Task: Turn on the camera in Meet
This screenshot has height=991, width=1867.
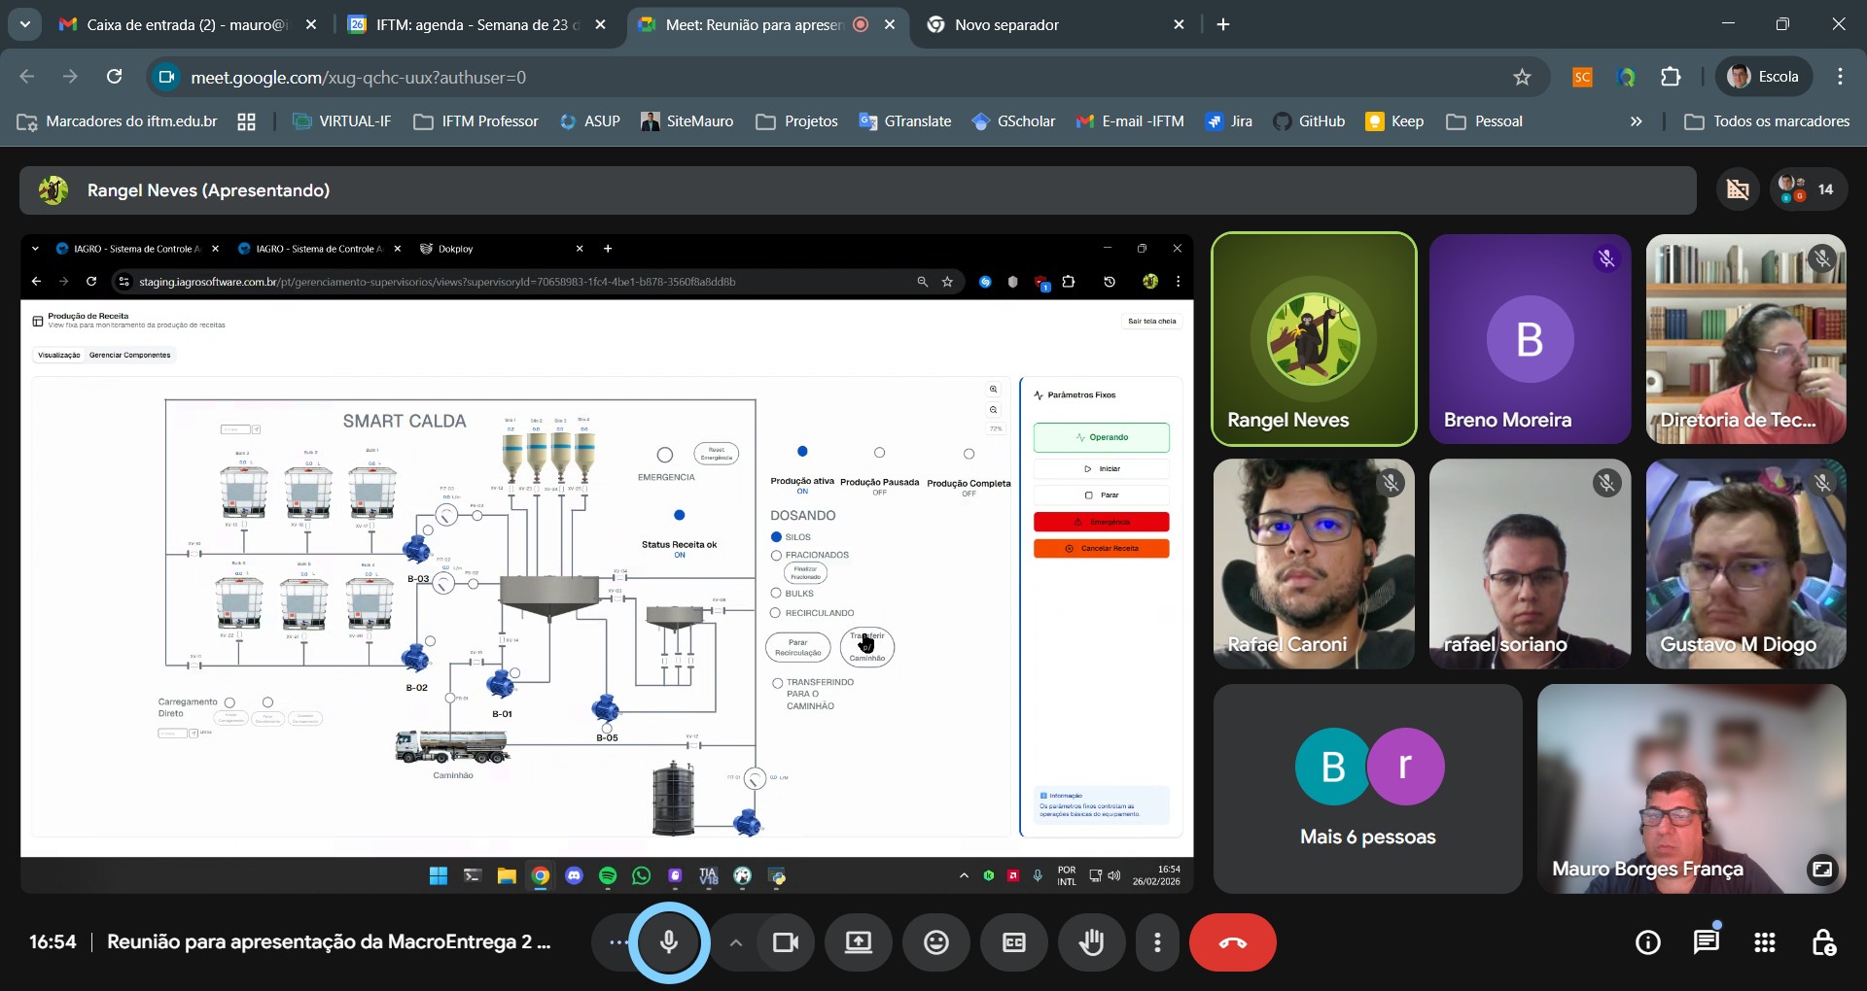Action: (x=785, y=942)
